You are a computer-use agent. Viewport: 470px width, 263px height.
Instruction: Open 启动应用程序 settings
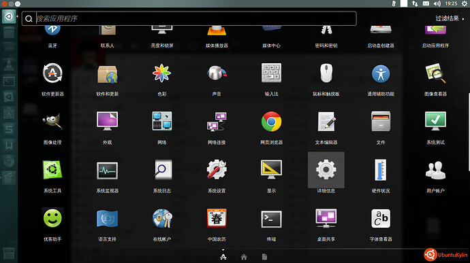tap(435, 31)
